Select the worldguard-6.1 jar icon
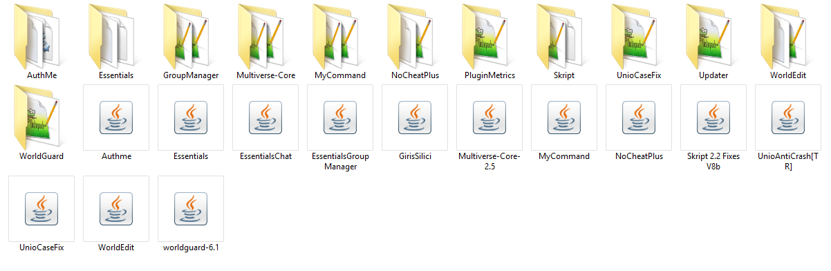831x271 pixels. 190,208
